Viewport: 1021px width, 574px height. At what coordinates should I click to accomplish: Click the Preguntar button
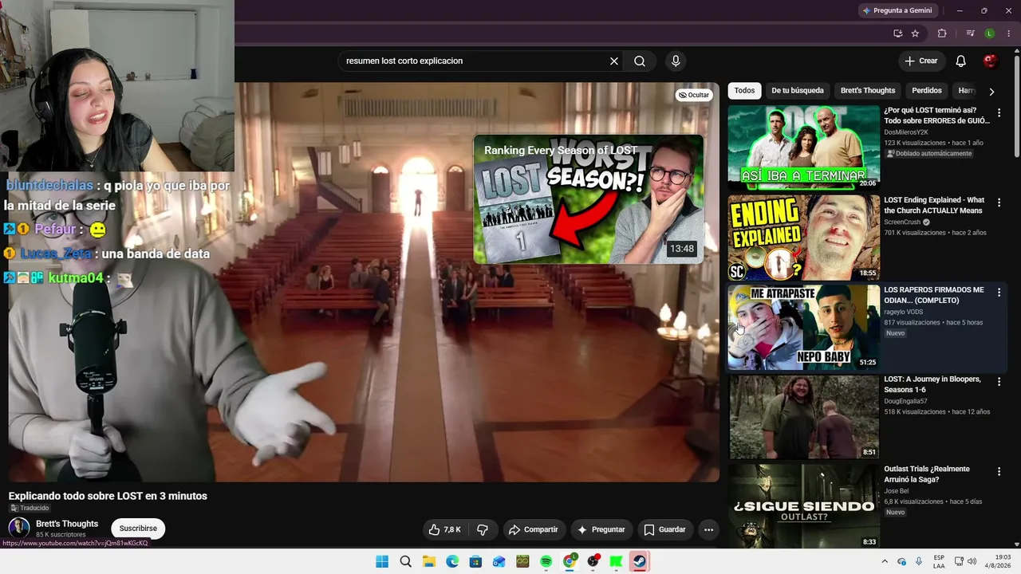(x=601, y=529)
